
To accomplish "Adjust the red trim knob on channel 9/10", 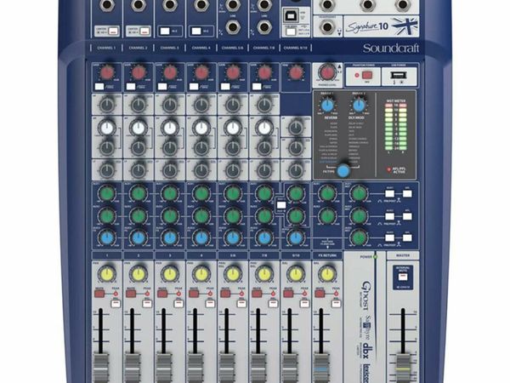I will click(x=296, y=72).
